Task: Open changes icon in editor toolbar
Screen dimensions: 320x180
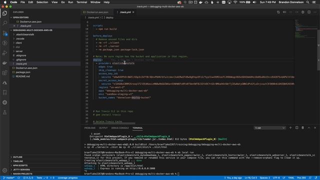Action: [278, 12]
